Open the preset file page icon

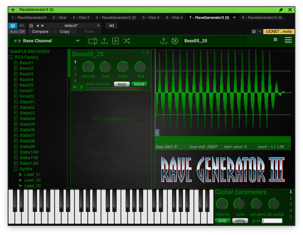point(31,25)
